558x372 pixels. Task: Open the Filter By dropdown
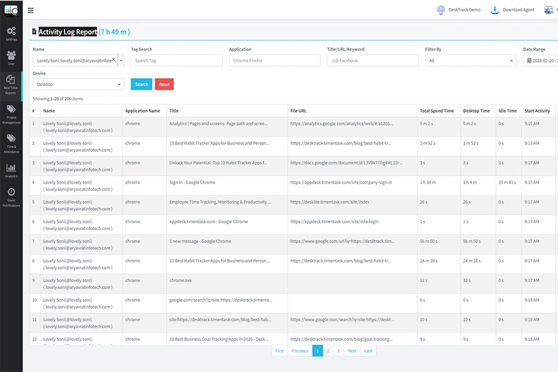click(x=471, y=61)
